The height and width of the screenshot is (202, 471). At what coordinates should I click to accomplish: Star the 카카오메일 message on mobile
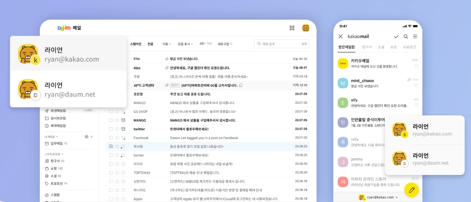click(x=416, y=66)
